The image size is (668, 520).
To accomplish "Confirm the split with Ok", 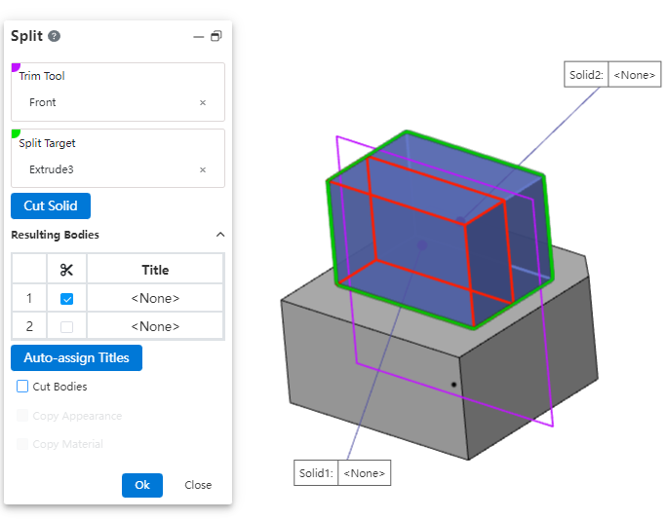I will click(141, 485).
